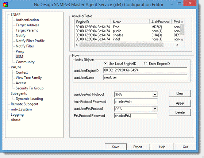204x158 pixels.
Task: Open Remote Subagent settings
Action: pyautogui.click(x=24, y=104)
